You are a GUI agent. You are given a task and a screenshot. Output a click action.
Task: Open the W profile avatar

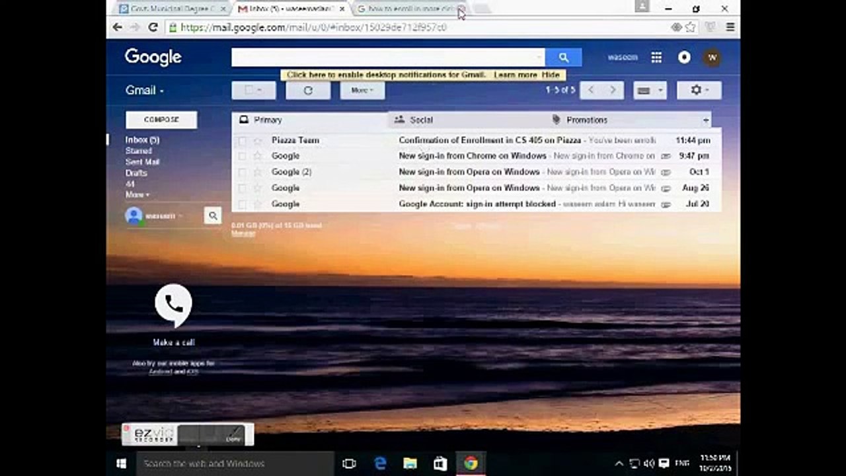click(x=712, y=58)
